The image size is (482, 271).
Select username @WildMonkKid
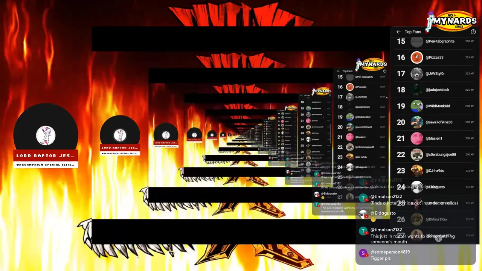tap(438, 106)
